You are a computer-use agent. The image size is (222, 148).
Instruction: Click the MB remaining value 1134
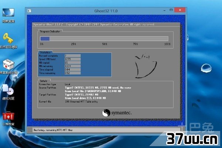coord(73,66)
